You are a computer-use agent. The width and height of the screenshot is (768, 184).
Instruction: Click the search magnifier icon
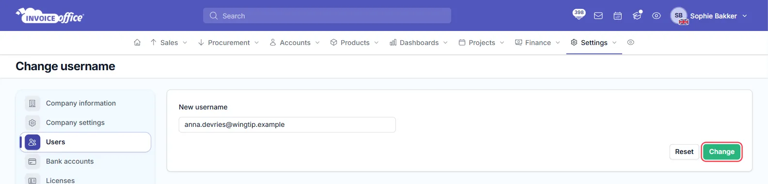coord(214,16)
